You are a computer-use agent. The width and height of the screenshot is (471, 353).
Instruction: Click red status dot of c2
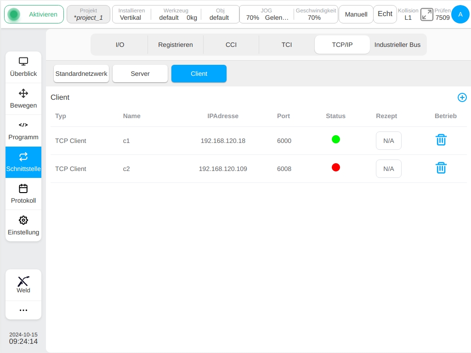(336, 167)
